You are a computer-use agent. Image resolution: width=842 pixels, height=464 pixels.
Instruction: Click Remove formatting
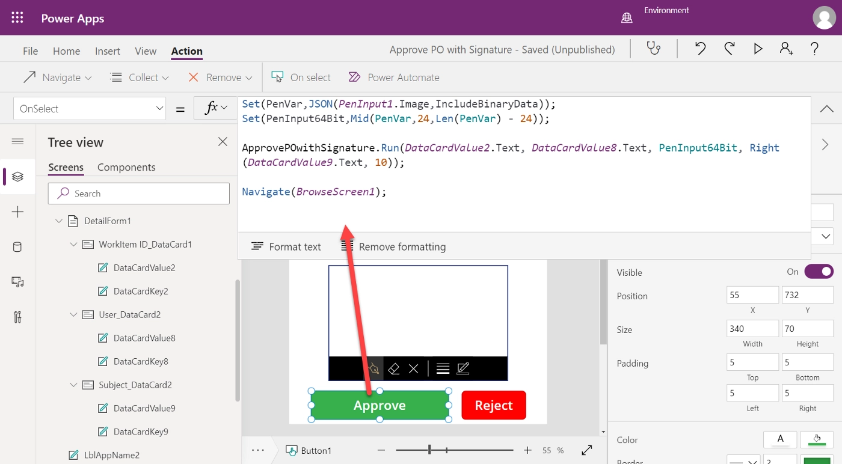[x=393, y=246]
